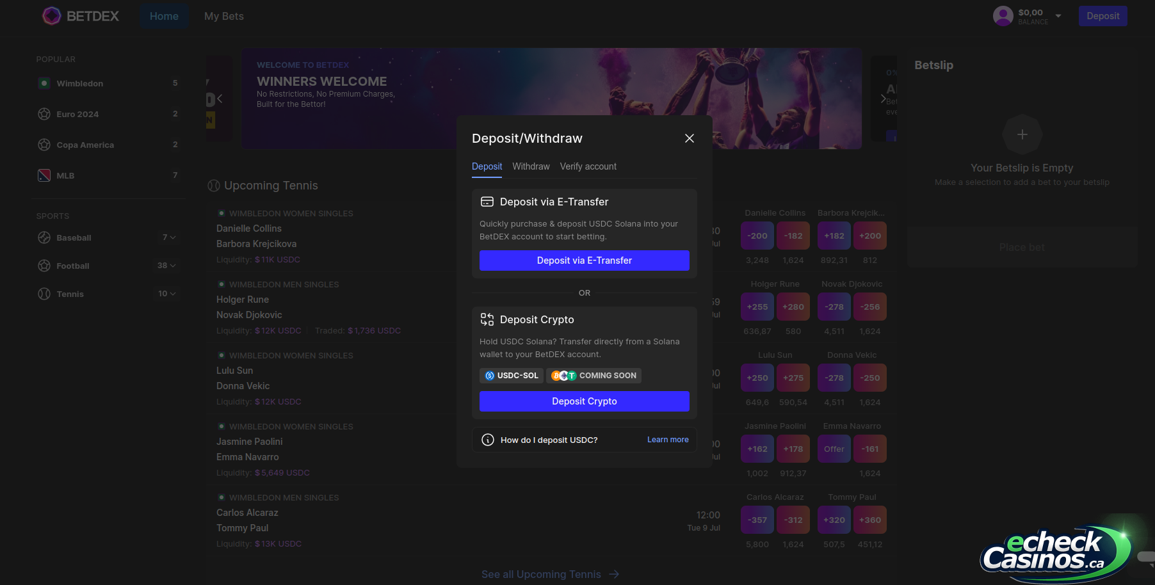Image resolution: width=1155 pixels, height=585 pixels.
Task: Open Euro 2024 popular league
Action: (x=108, y=114)
